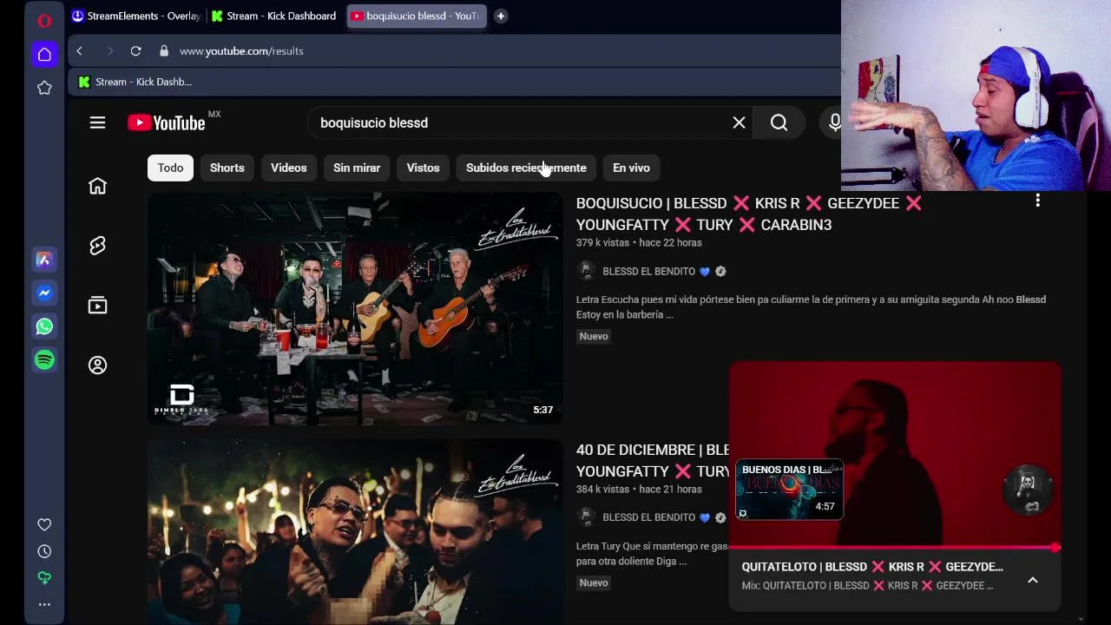Open Shorts in YouTube mini sidebar

point(97,246)
